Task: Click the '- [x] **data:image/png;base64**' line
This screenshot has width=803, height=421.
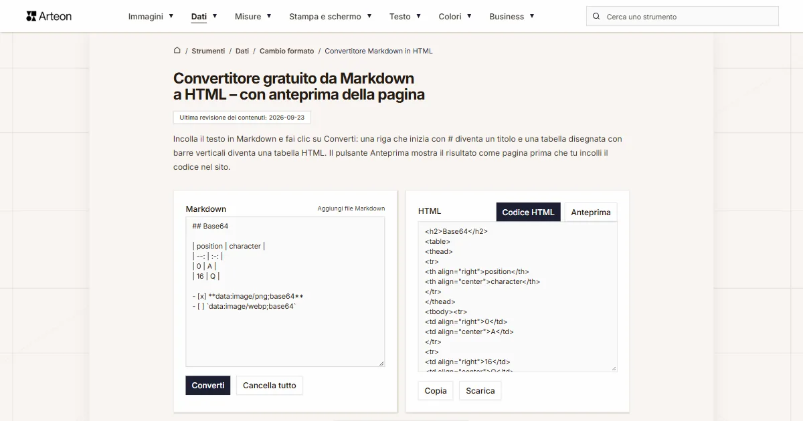Action: (248, 296)
